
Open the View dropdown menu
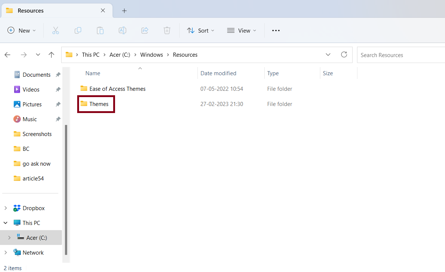point(242,30)
